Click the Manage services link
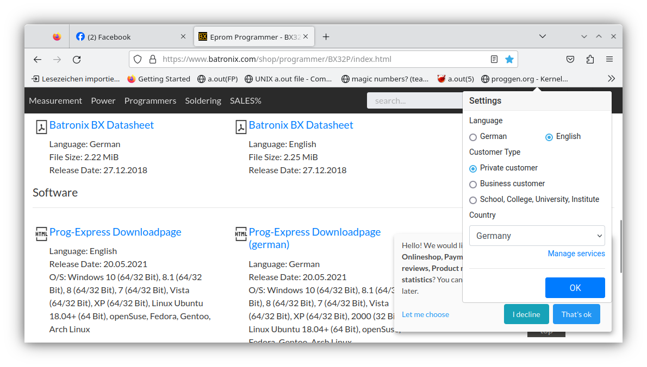 point(576,254)
